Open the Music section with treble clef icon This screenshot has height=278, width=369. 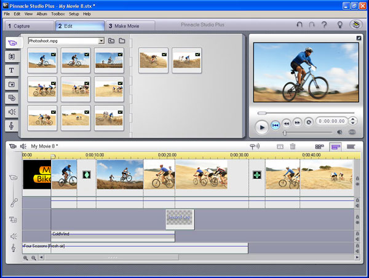coord(12,125)
